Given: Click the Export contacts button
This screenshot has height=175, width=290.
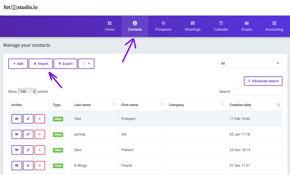Looking at the screenshot, I should point(65,64).
